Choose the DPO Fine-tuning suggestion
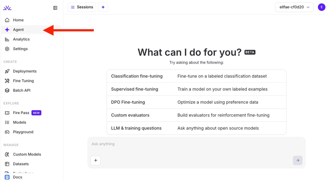 coord(197,102)
